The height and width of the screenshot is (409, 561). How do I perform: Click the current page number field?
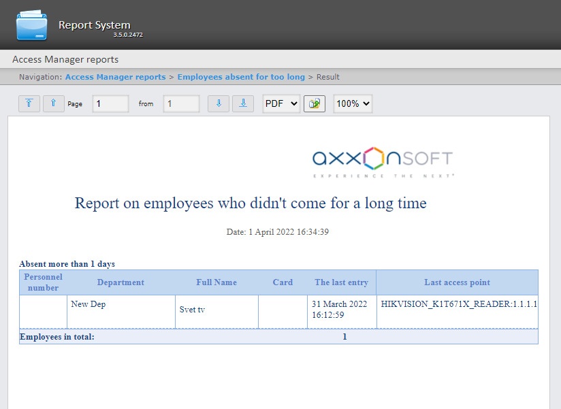coord(110,103)
